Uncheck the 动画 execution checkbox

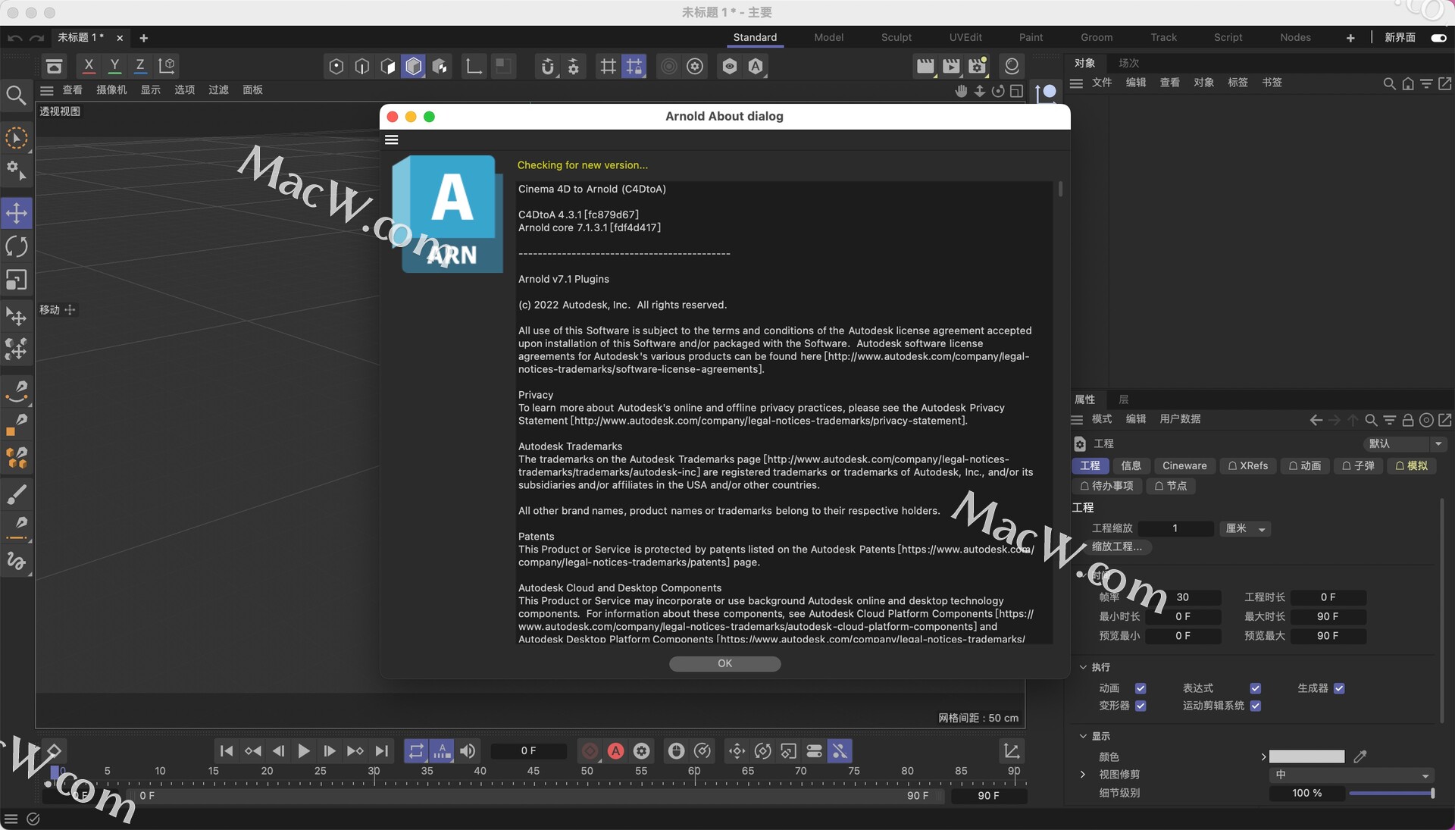[x=1141, y=688]
